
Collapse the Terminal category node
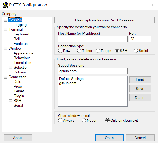(6, 30)
